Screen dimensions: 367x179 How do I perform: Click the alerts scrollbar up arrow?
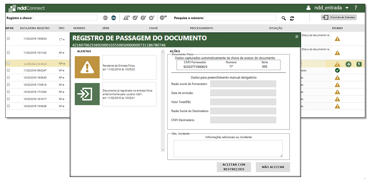163,51
